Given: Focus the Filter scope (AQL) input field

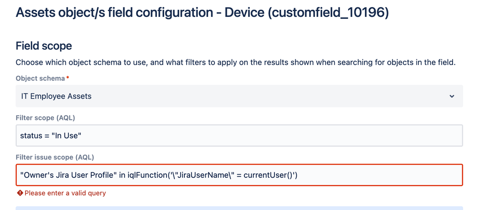Looking at the screenshot, I should click(239, 135).
